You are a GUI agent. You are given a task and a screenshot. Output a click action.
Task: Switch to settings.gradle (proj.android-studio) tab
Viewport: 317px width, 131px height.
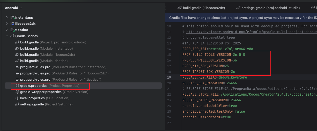click(268, 8)
